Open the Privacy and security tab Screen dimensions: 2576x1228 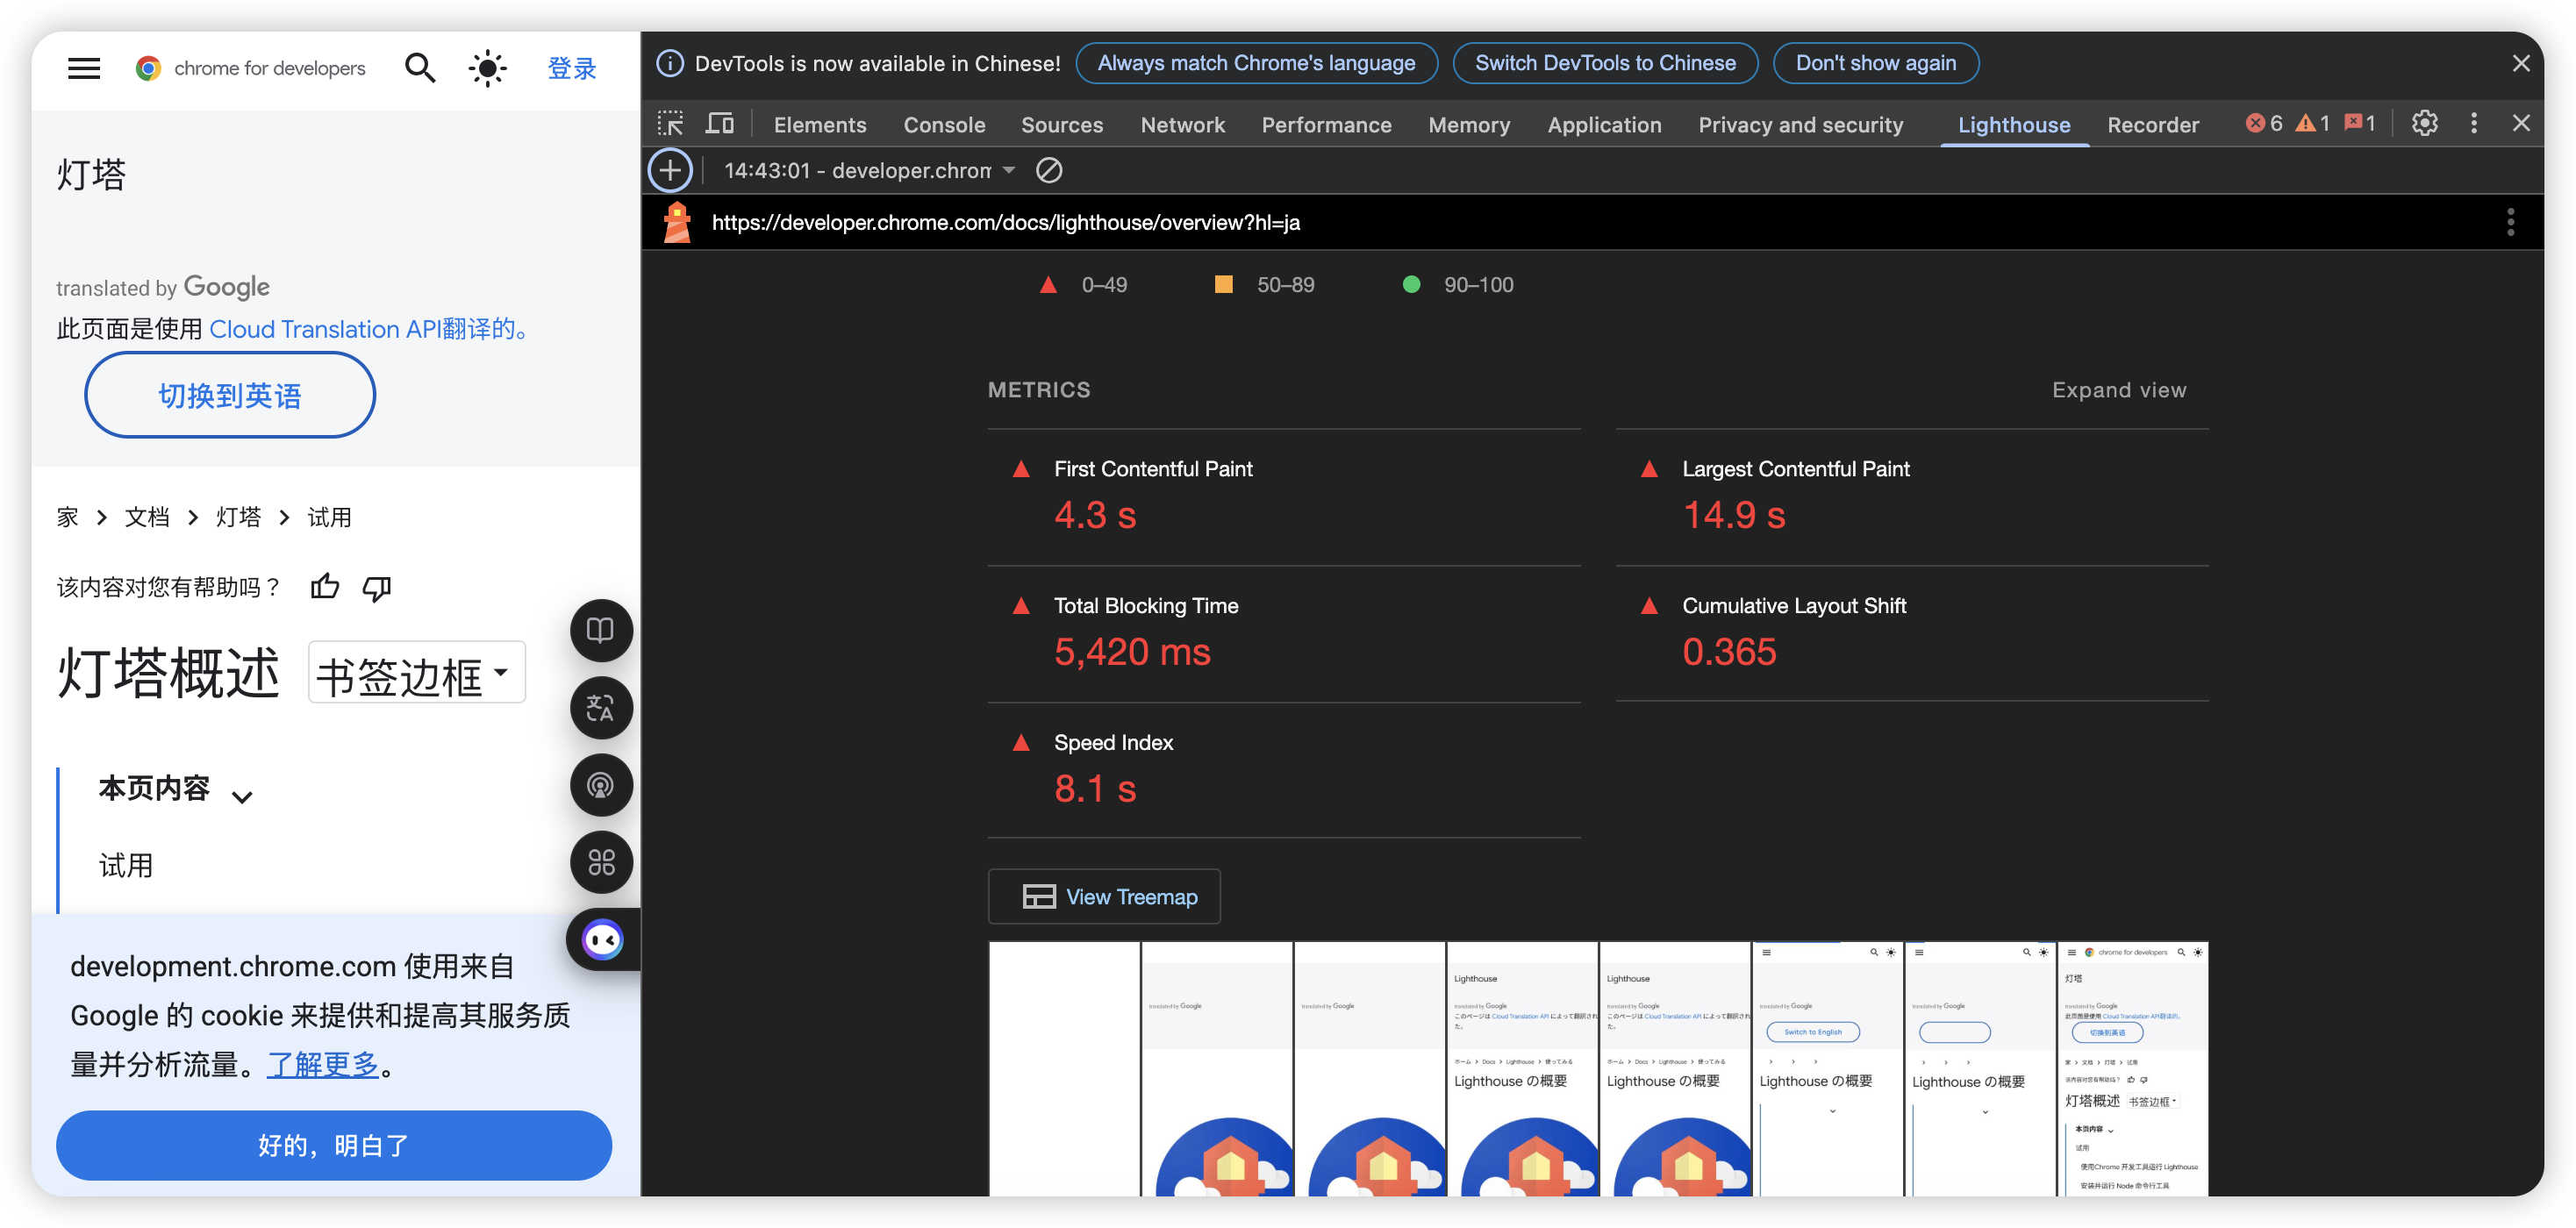click(x=1800, y=125)
